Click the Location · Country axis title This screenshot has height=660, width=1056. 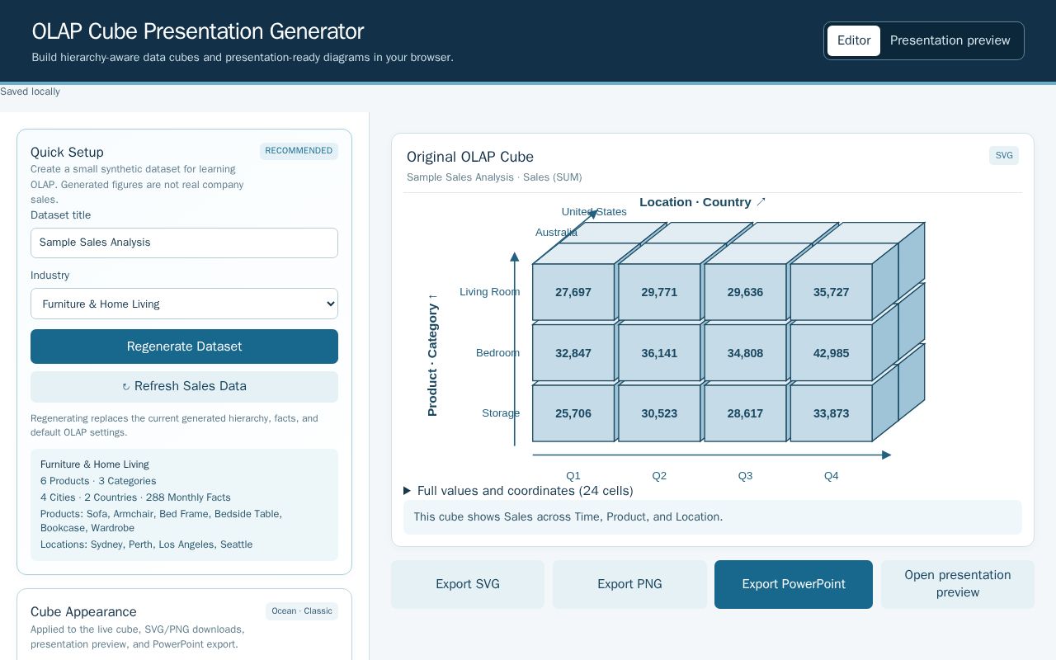tap(703, 202)
